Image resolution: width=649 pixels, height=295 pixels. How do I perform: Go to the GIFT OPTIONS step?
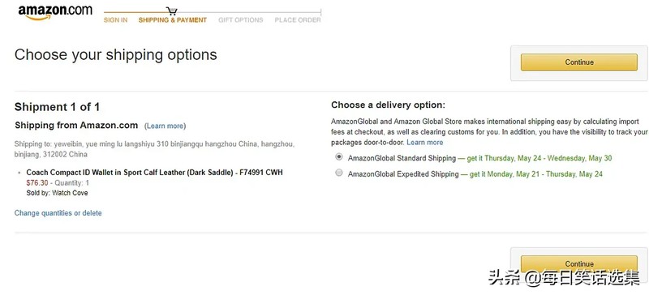click(240, 20)
